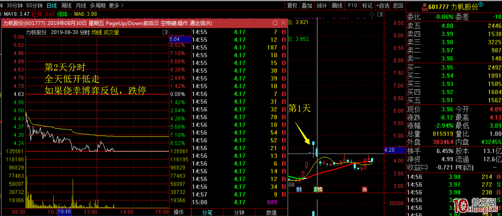Open the orange 榜 marker on K-line chart

point(320,190)
